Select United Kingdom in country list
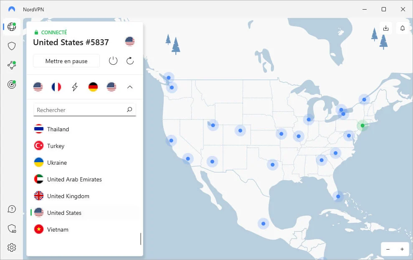 [85, 196]
